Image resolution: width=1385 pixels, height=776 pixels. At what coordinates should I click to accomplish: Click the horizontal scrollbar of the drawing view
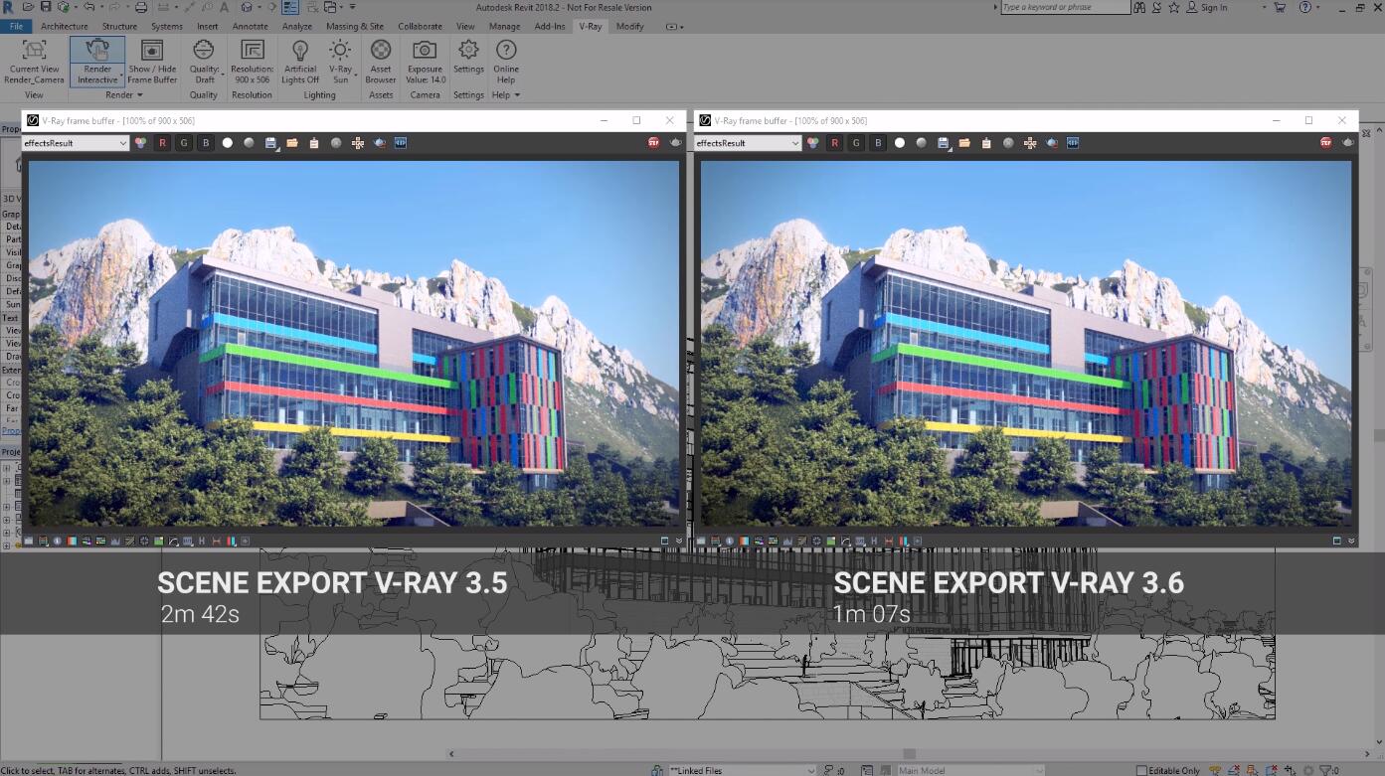click(x=909, y=754)
